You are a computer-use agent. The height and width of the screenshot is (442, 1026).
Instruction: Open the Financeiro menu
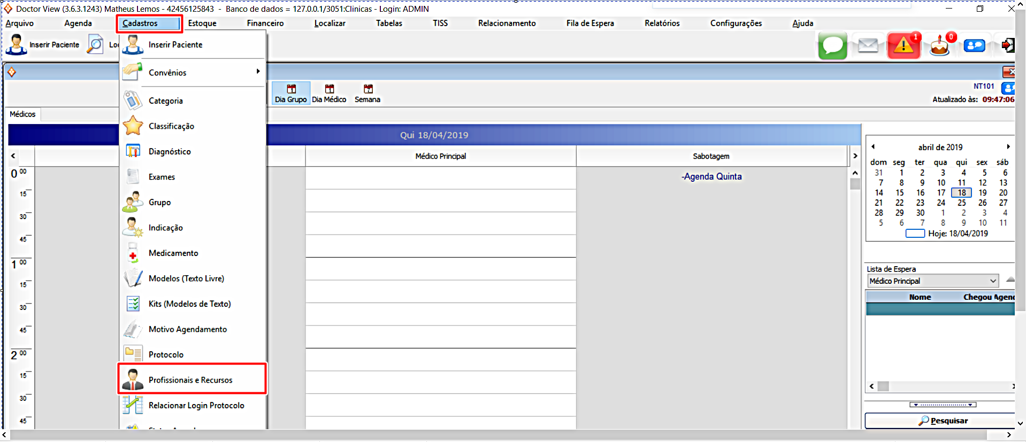(x=265, y=24)
